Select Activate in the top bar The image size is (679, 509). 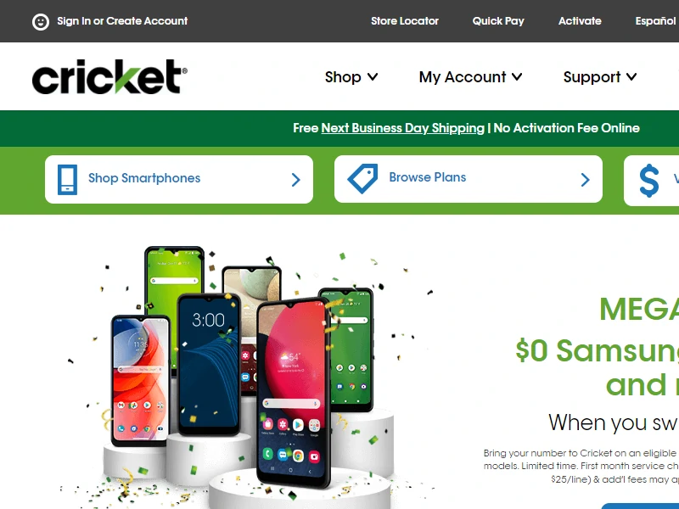tap(580, 20)
